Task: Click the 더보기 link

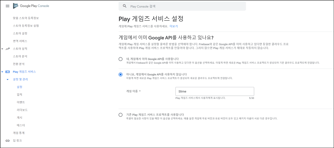Action: [x=174, y=26]
